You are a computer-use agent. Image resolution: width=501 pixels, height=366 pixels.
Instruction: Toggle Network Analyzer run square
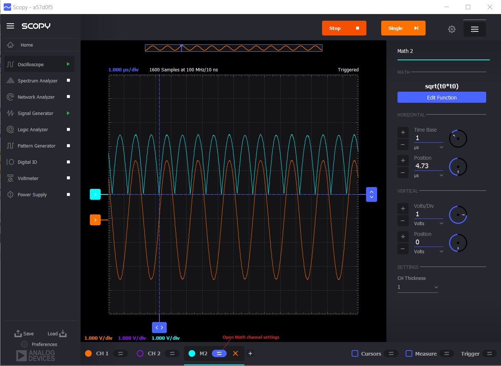point(68,96)
